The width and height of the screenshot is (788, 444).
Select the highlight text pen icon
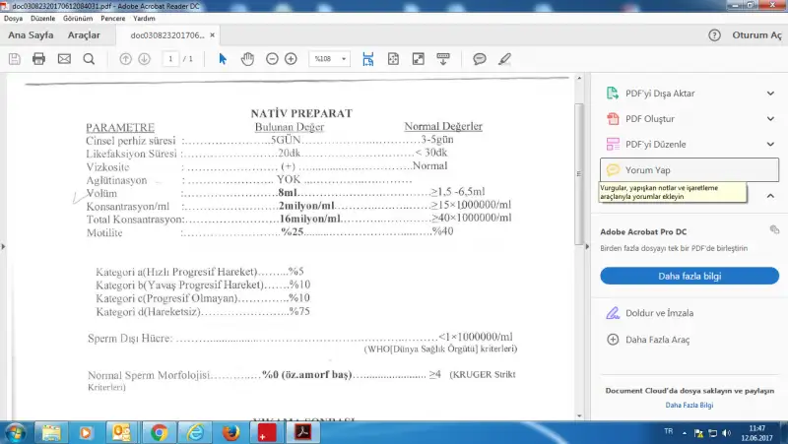point(505,59)
